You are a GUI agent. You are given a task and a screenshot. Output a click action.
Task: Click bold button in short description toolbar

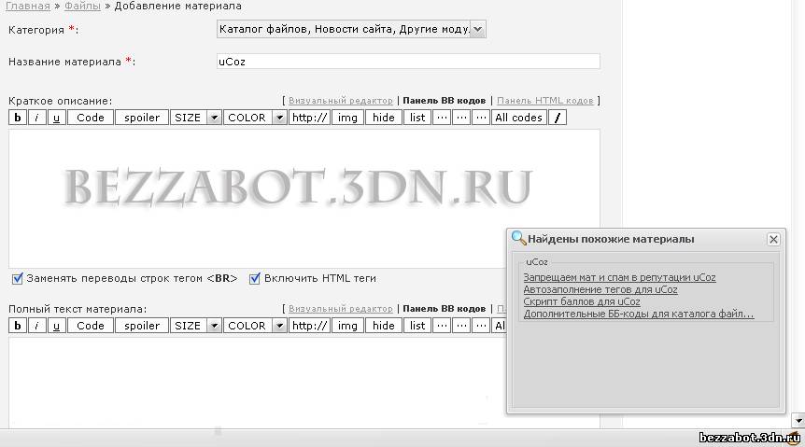click(17, 118)
